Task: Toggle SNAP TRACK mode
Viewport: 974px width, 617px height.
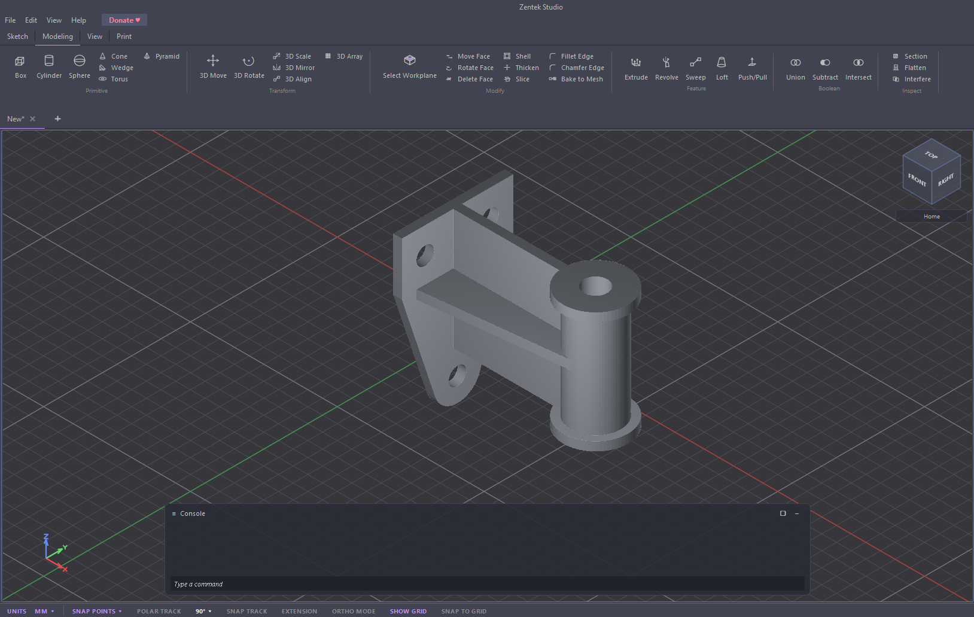Action: [x=247, y=611]
